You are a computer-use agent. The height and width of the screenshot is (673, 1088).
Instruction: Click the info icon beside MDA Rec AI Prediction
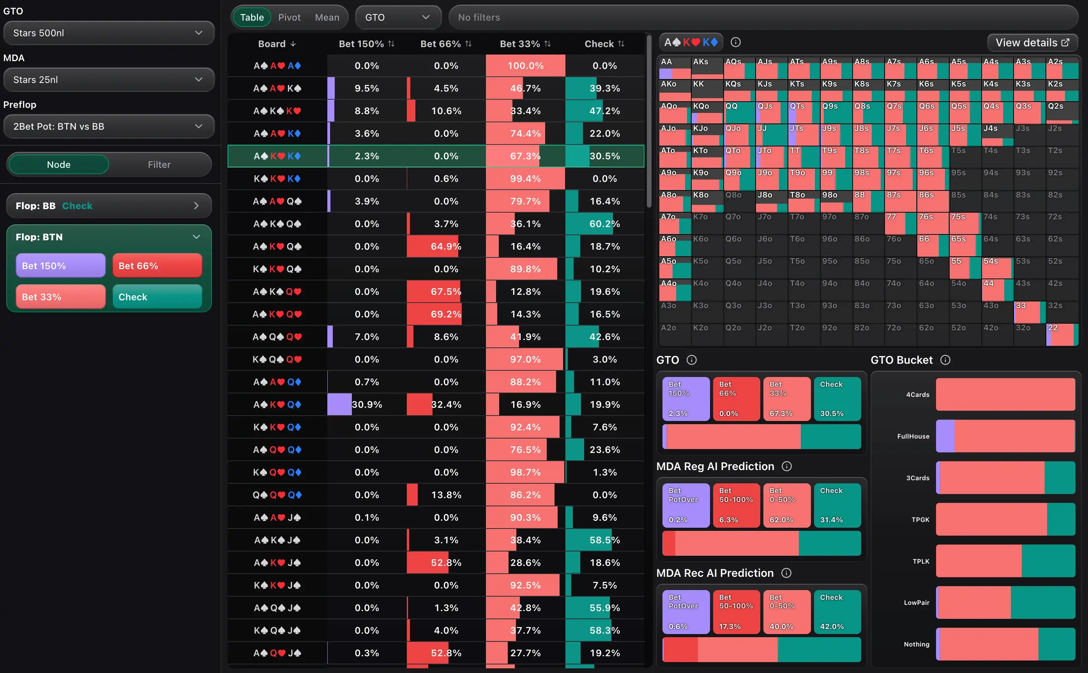point(786,573)
